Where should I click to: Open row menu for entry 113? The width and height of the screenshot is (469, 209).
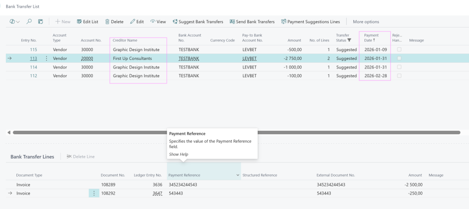(46, 58)
